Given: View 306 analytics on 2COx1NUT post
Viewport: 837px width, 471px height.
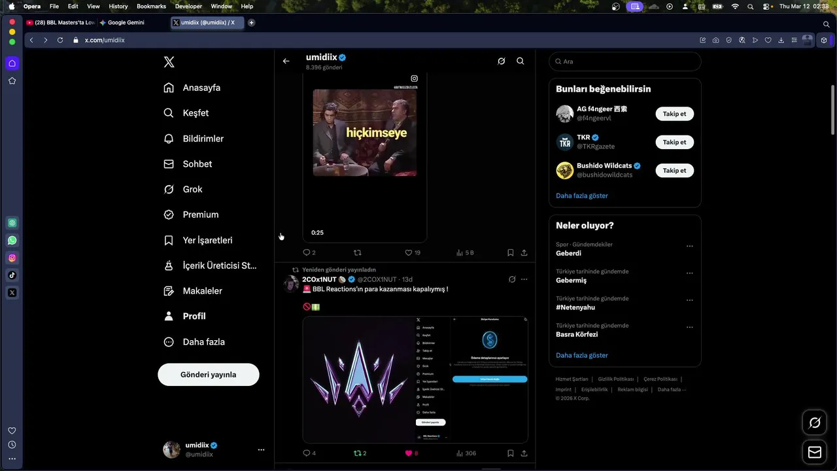Looking at the screenshot, I should tap(466, 453).
